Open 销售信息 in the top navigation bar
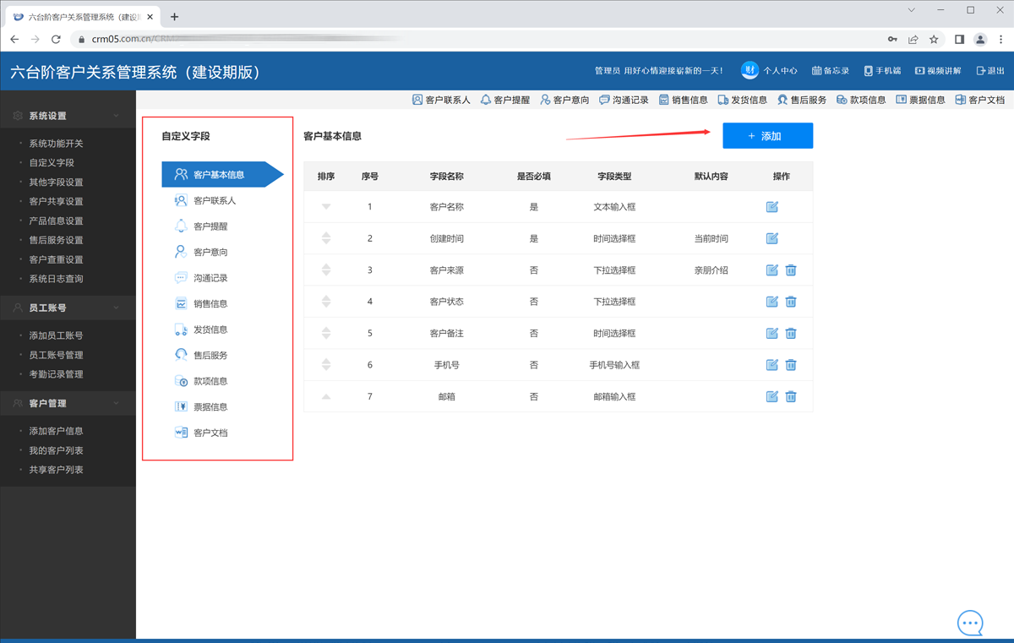The image size is (1014, 643). (684, 100)
